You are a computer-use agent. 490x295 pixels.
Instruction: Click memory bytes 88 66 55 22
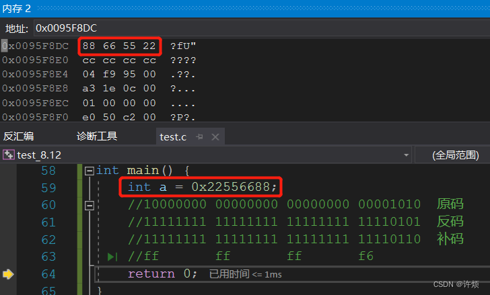click(119, 46)
